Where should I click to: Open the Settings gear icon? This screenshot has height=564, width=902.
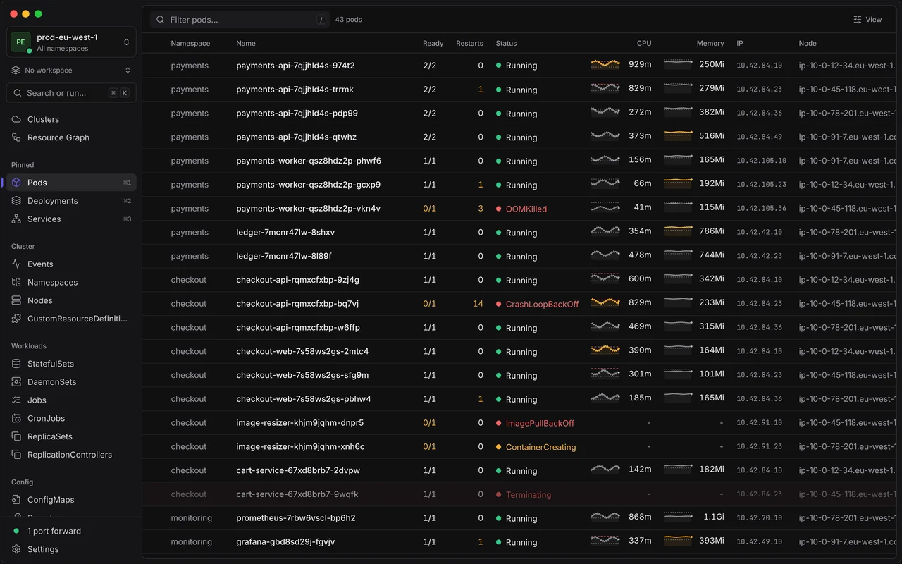coord(16,549)
